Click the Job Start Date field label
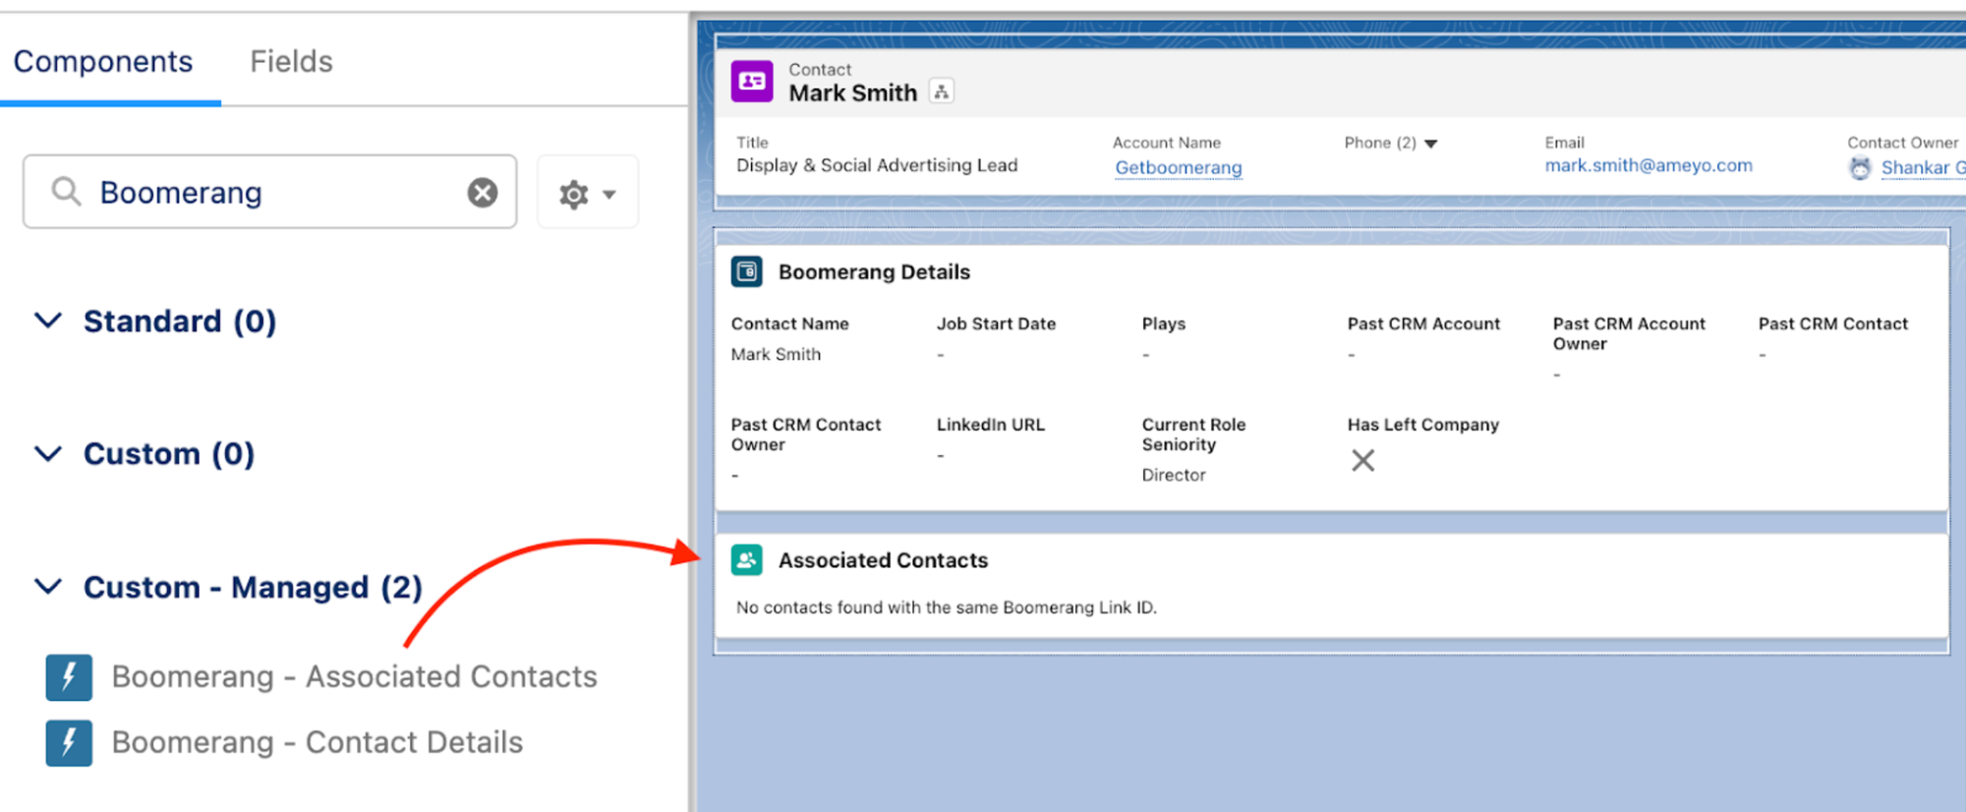 pos(996,324)
